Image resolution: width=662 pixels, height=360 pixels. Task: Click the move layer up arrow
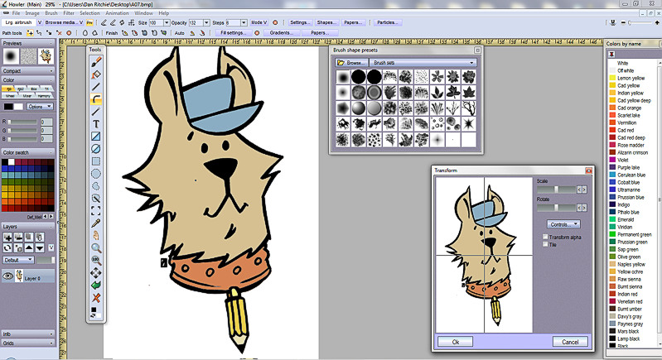29,248
